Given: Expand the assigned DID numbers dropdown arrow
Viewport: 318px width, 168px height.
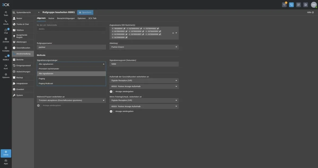Looking at the screenshot, I should (176, 33).
